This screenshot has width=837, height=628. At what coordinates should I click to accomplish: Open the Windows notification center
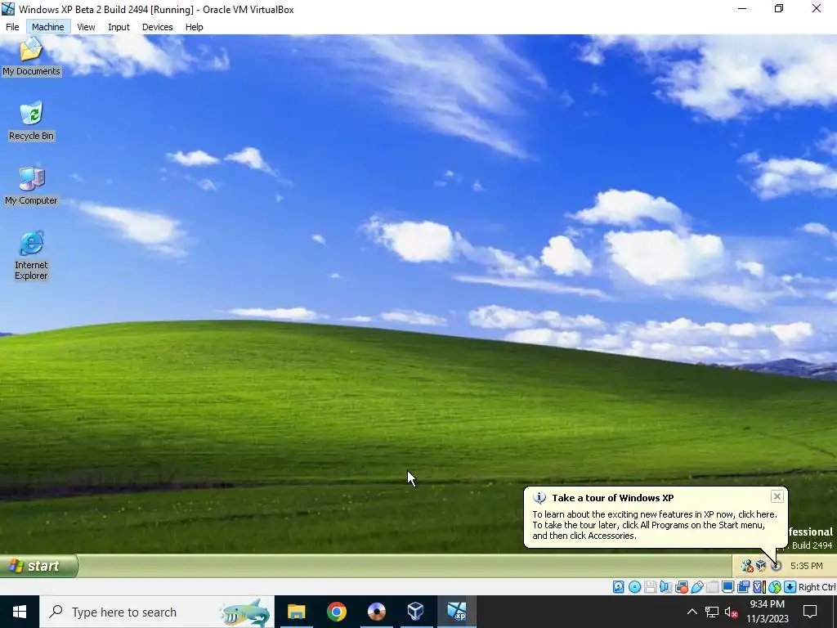point(810,612)
